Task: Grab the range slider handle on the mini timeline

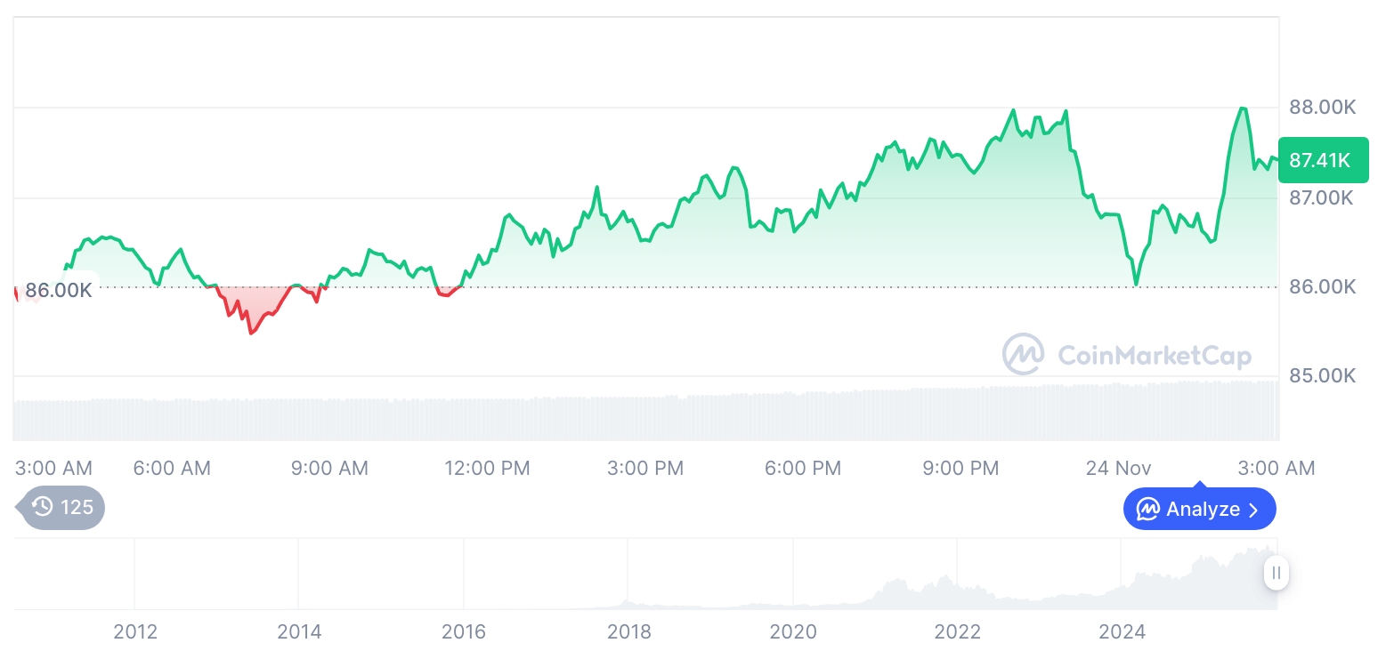Action: (1276, 573)
